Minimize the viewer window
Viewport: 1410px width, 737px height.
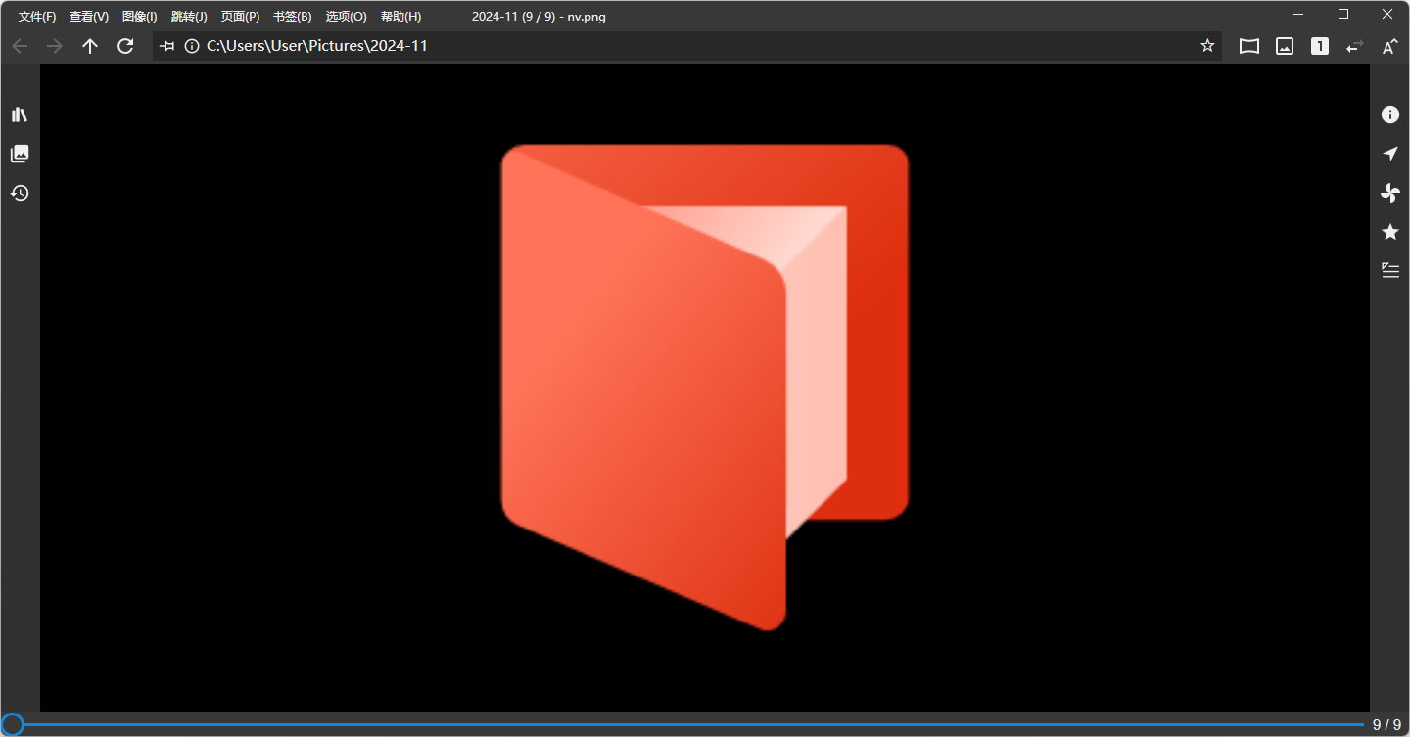pyautogui.click(x=1298, y=15)
